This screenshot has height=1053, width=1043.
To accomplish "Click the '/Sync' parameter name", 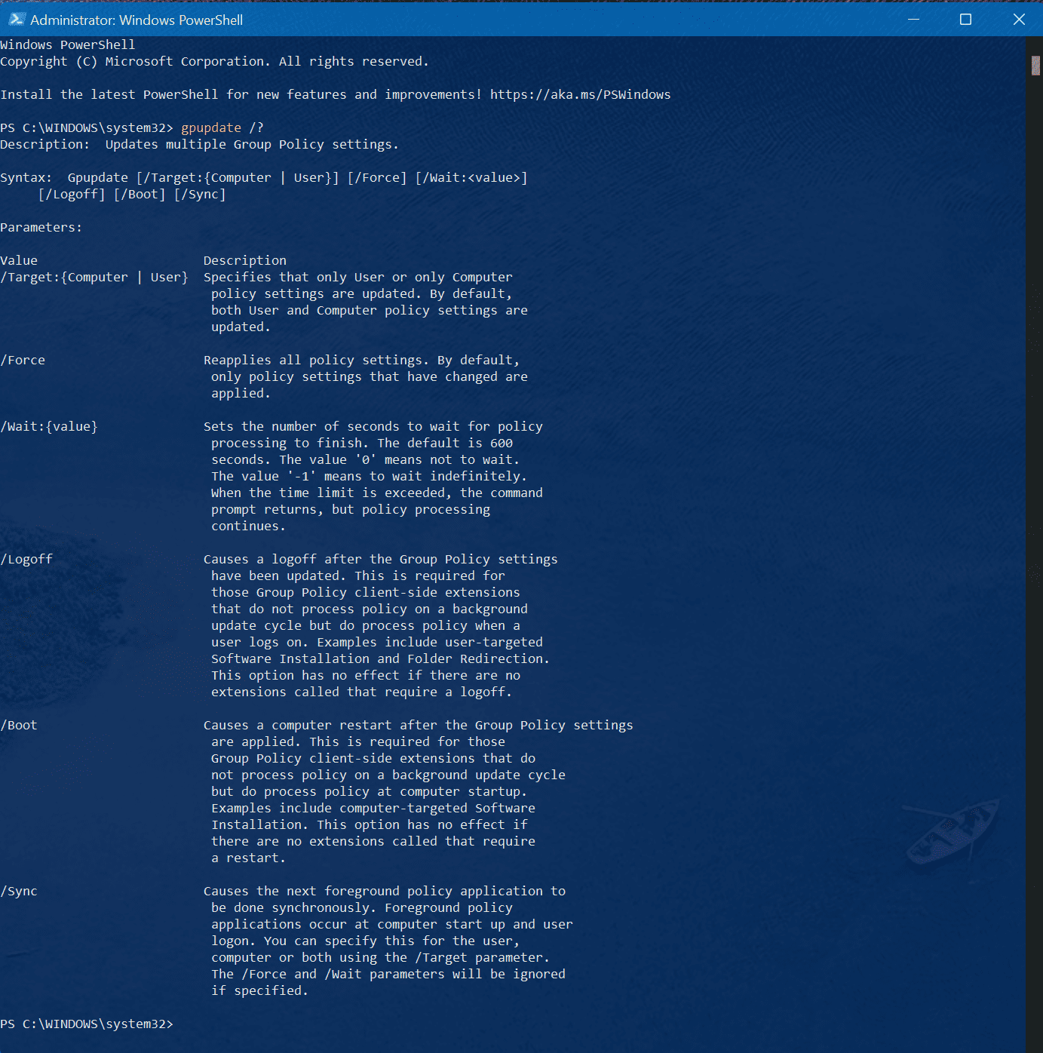I will point(19,891).
